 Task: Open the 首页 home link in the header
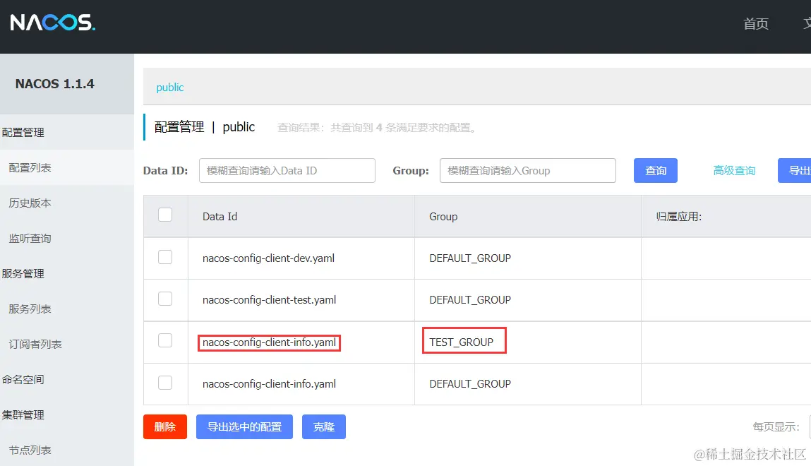pos(756,24)
